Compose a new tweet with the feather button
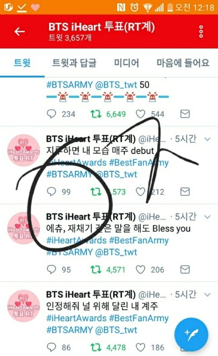This screenshot has width=218, height=356. pos(191,334)
